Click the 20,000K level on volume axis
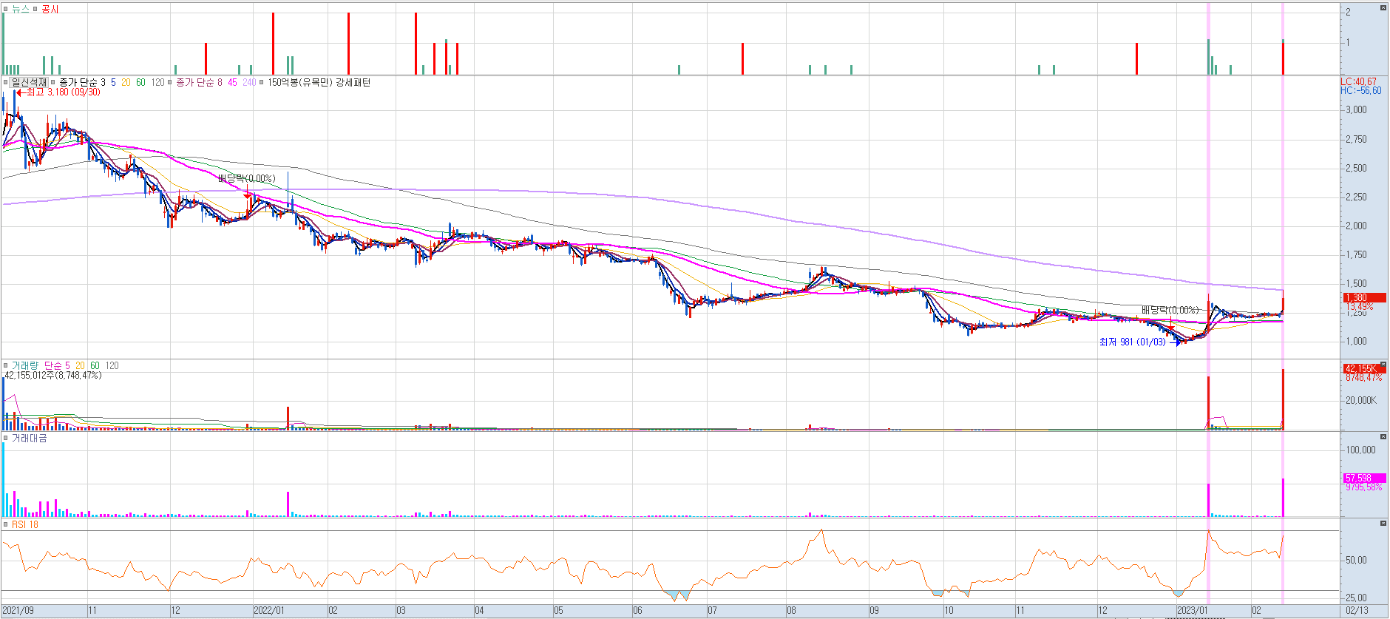This screenshot has height=619, width=1390. click(1360, 400)
